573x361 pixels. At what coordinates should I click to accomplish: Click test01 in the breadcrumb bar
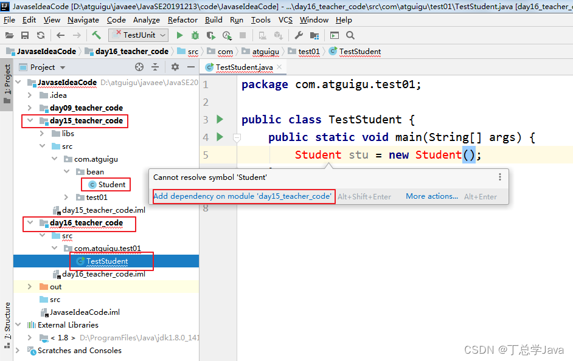click(x=309, y=52)
